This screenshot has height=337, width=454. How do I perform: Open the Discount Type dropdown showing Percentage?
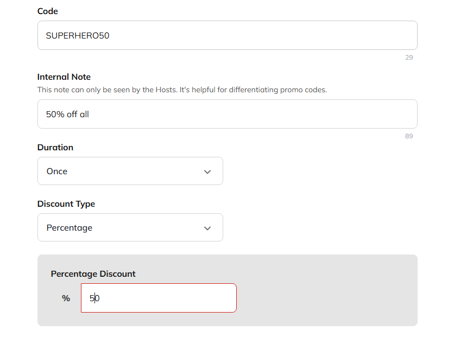coord(130,227)
